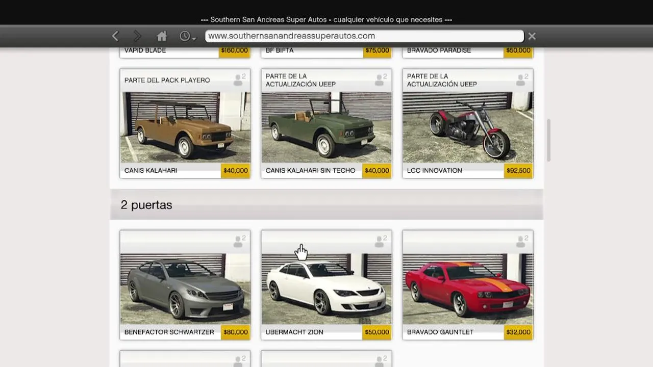Click the Canis Kalahari name label
The image size is (653, 367).
point(150,171)
